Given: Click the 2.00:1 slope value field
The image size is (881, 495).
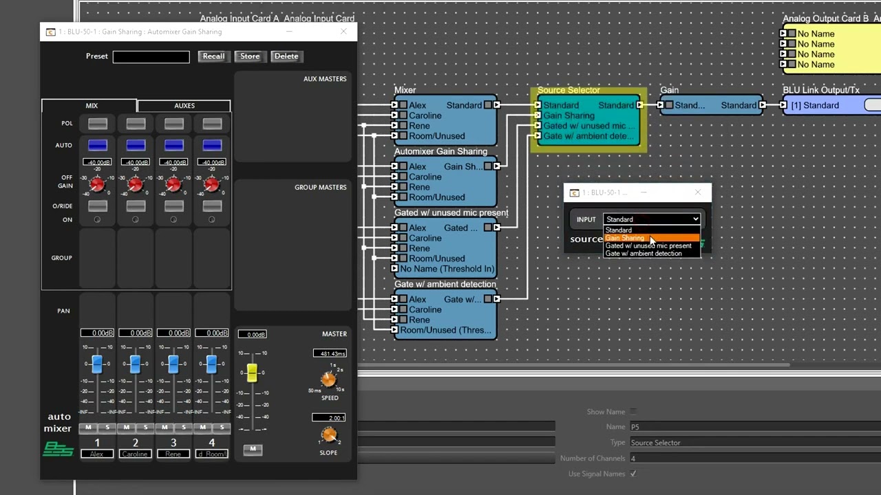Looking at the screenshot, I should (x=328, y=418).
